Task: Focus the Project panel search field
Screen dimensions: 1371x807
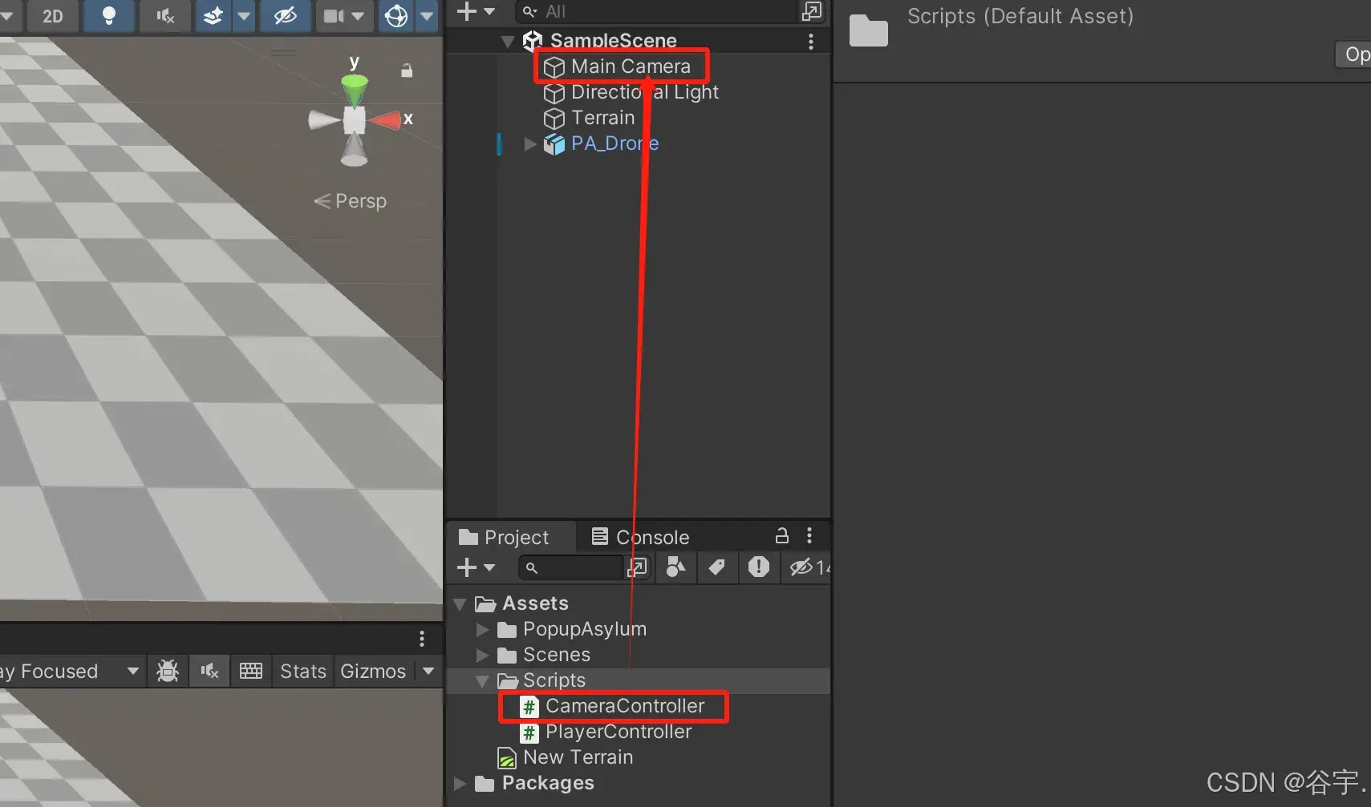Action: click(570, 567)
